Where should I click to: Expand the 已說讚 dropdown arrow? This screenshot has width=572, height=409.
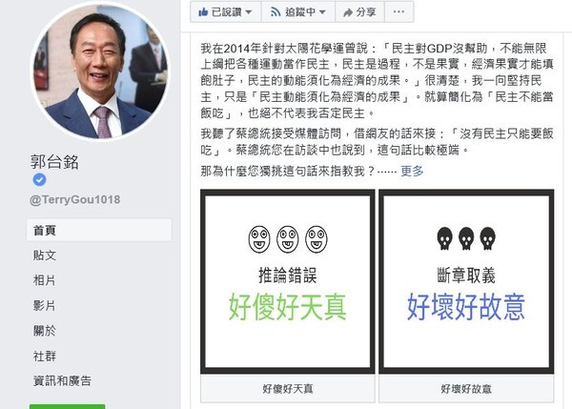249,12
